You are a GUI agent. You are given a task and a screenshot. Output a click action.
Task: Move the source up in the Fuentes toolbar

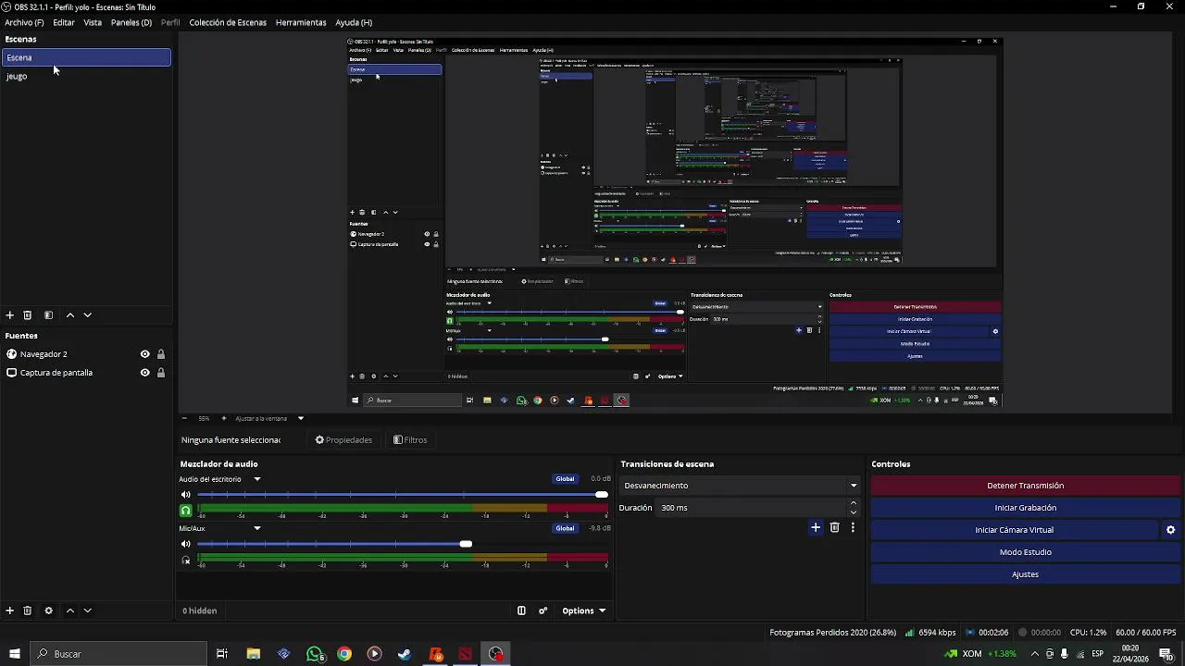point(70,610)
